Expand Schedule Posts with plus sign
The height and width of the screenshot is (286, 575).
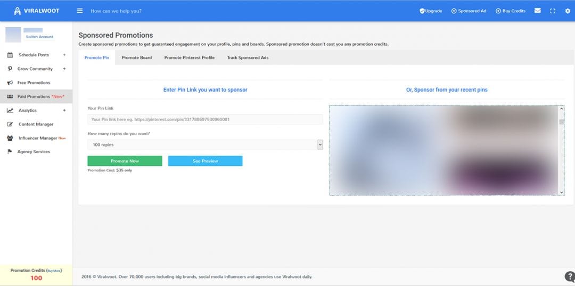(64, 55)
